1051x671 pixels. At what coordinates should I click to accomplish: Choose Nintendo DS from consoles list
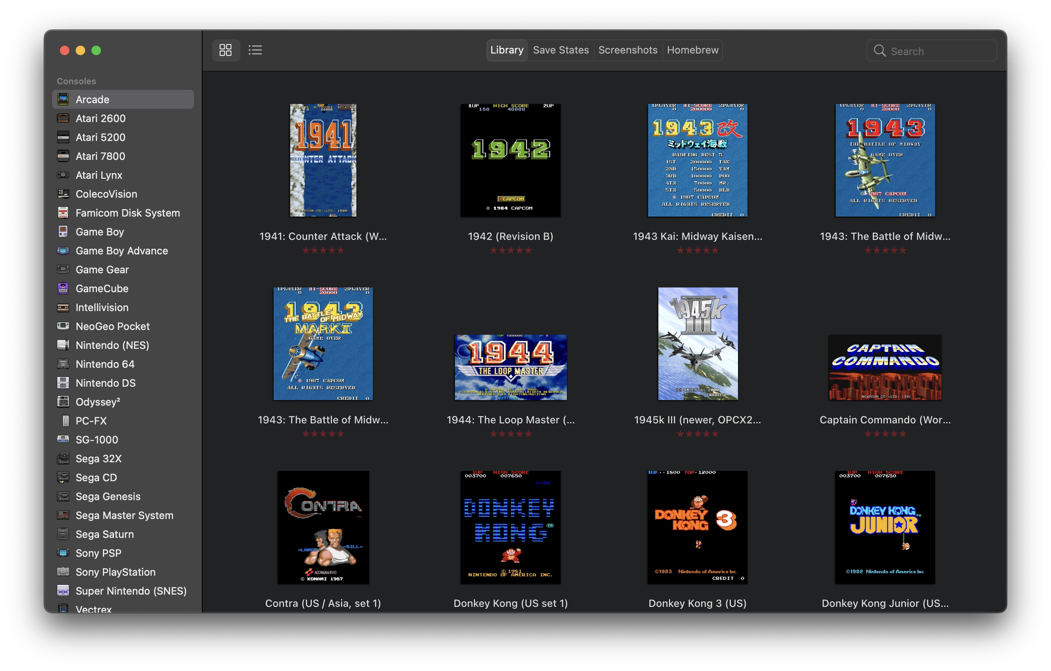pyautogui.click(x=105, y=383)
